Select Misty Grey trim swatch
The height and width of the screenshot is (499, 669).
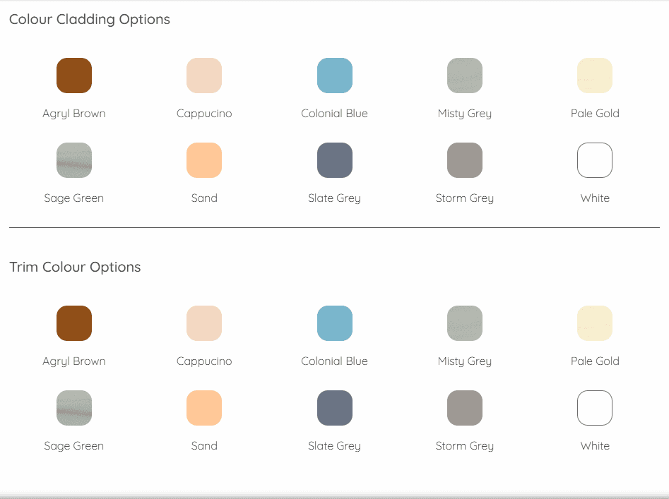465,323
